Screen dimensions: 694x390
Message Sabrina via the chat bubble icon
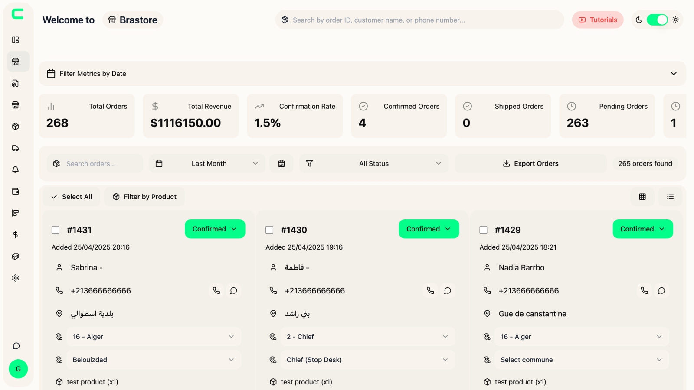pos(234,291)
